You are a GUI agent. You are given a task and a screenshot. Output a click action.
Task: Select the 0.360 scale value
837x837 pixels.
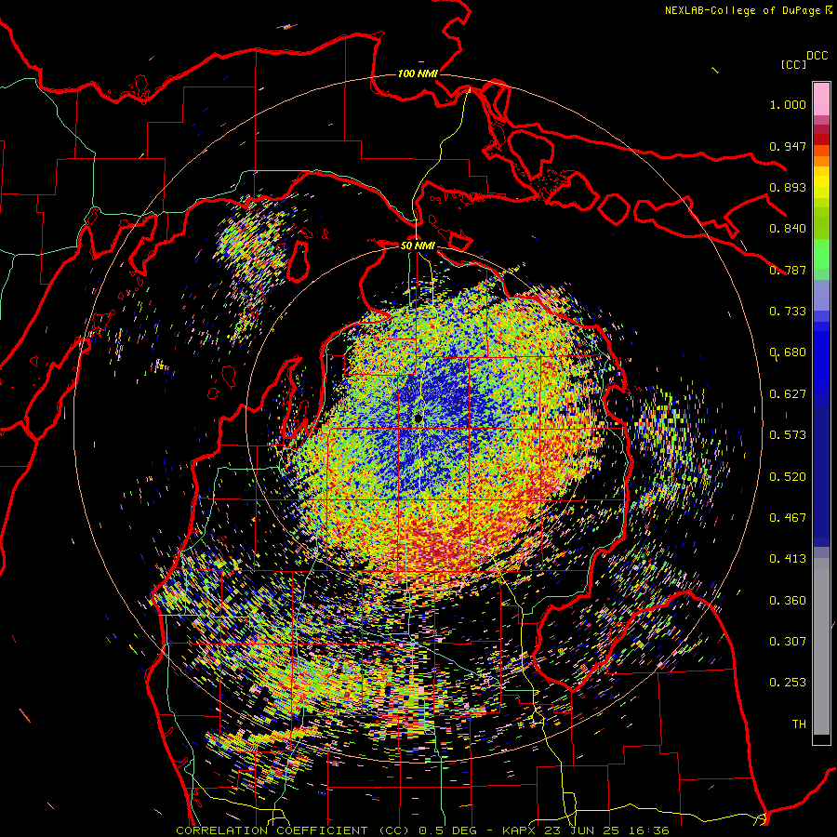788,601
